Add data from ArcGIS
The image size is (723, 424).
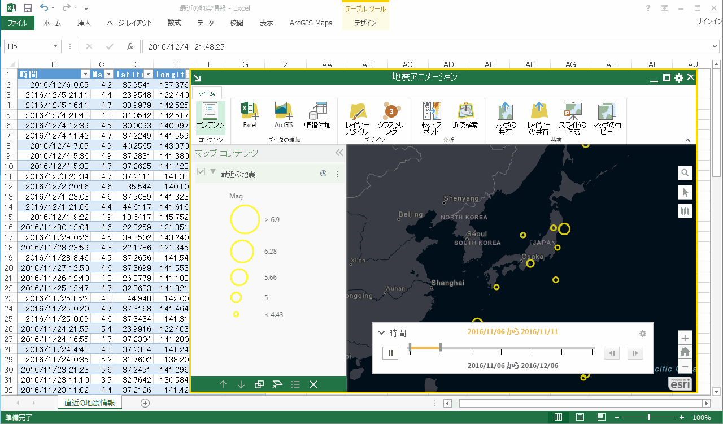(x=284, y=116)
